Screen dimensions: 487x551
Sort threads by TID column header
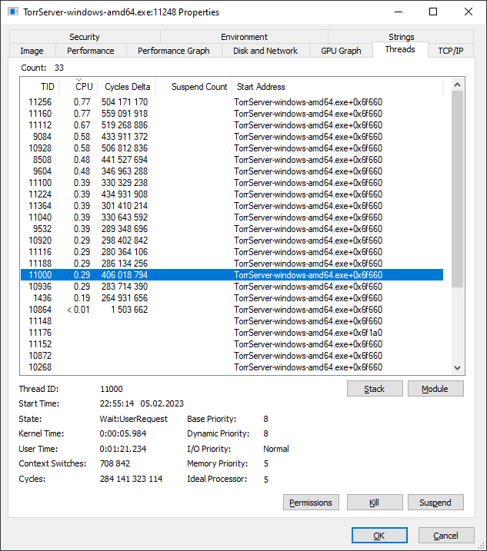[39, 87]
